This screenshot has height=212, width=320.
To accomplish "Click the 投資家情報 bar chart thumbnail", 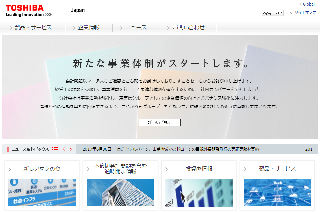I will pyautogui.click(x=199, y=193).
